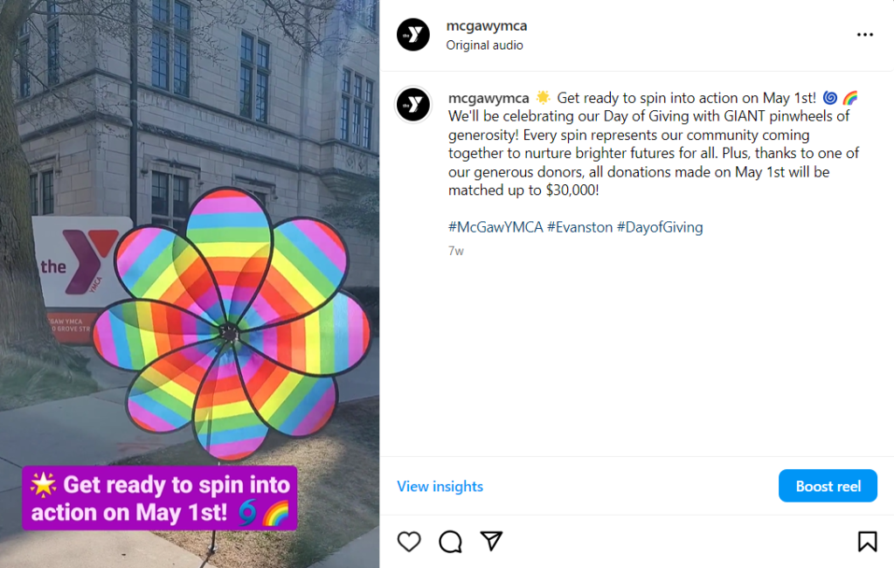Click the purple 'Get ready to spin' caption overlay

tap(159, 498)
